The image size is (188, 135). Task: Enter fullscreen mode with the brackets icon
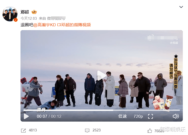tap(151, 116)
